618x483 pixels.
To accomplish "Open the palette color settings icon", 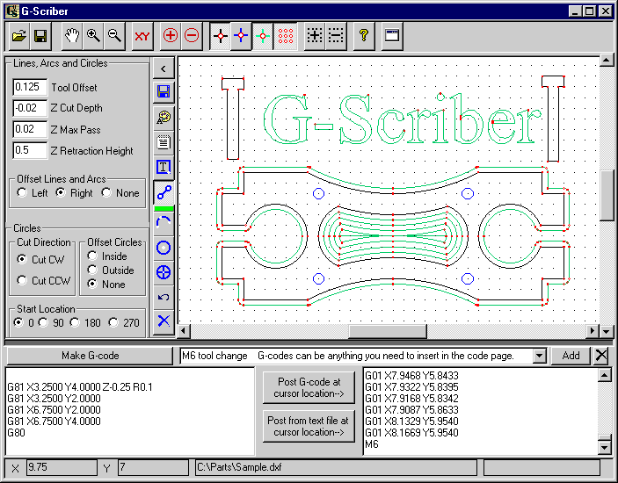I will click(x=164, y=117).
